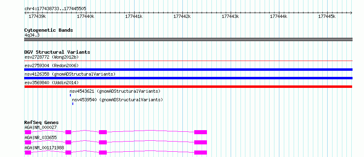This screenshot has width=364, height=157.
Task: Click the 177444k ruler tick label
Action: [279, 16]
